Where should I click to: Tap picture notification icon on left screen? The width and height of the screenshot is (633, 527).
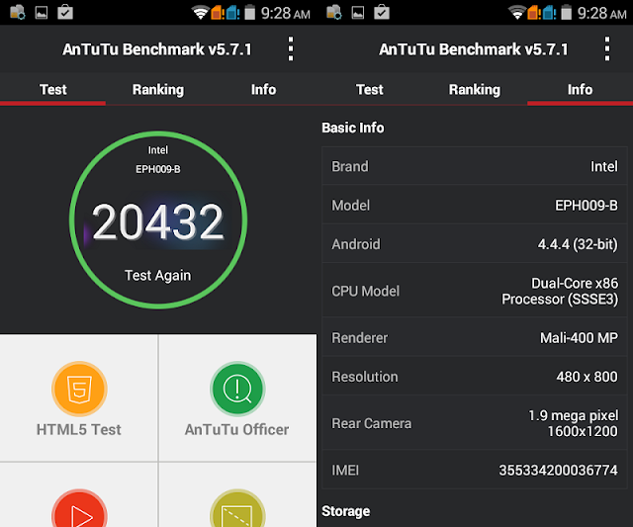pos(42,13)
